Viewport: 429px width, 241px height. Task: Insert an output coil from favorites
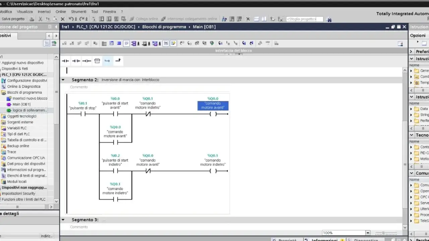87,61
